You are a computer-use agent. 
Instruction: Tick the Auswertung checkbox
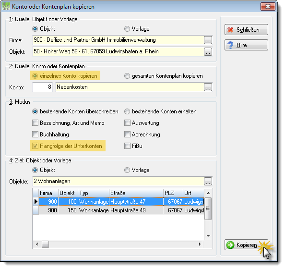click(x=127, y=123)
